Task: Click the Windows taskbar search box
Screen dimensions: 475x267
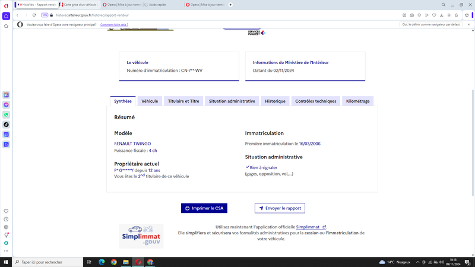Action: (47, 262)
